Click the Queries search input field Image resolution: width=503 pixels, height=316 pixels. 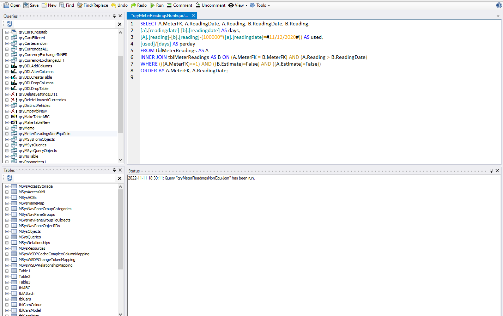[x=65, y=24]
